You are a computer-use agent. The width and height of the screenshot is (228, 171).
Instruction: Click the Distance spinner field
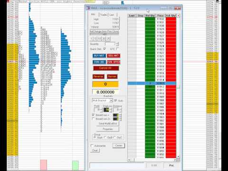[x=117, y=110]
